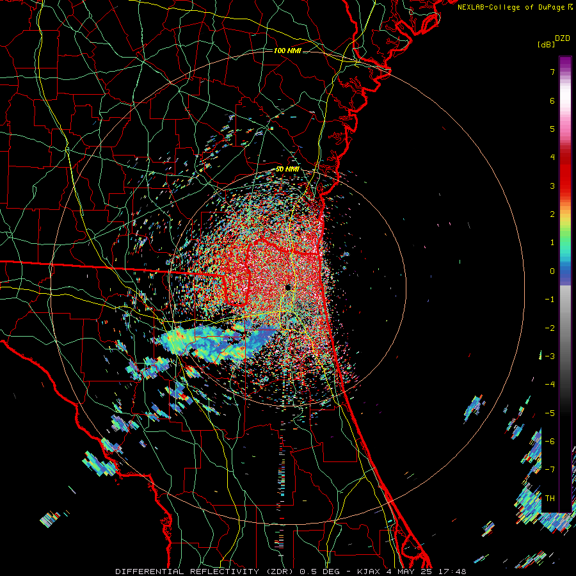Click the 0 value on the color scale
Screen dimensions: 576x576
pyautogui.click(x=552, y=271)
